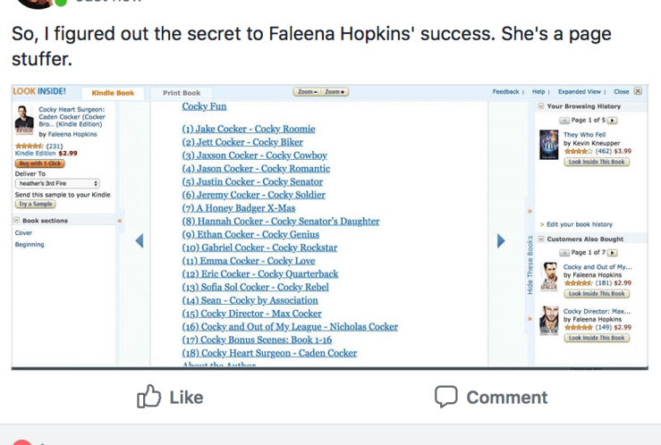Viewport: 661px width, 445px height.
Task: Advance Browsing History to next page
Action: click(613, 120)
